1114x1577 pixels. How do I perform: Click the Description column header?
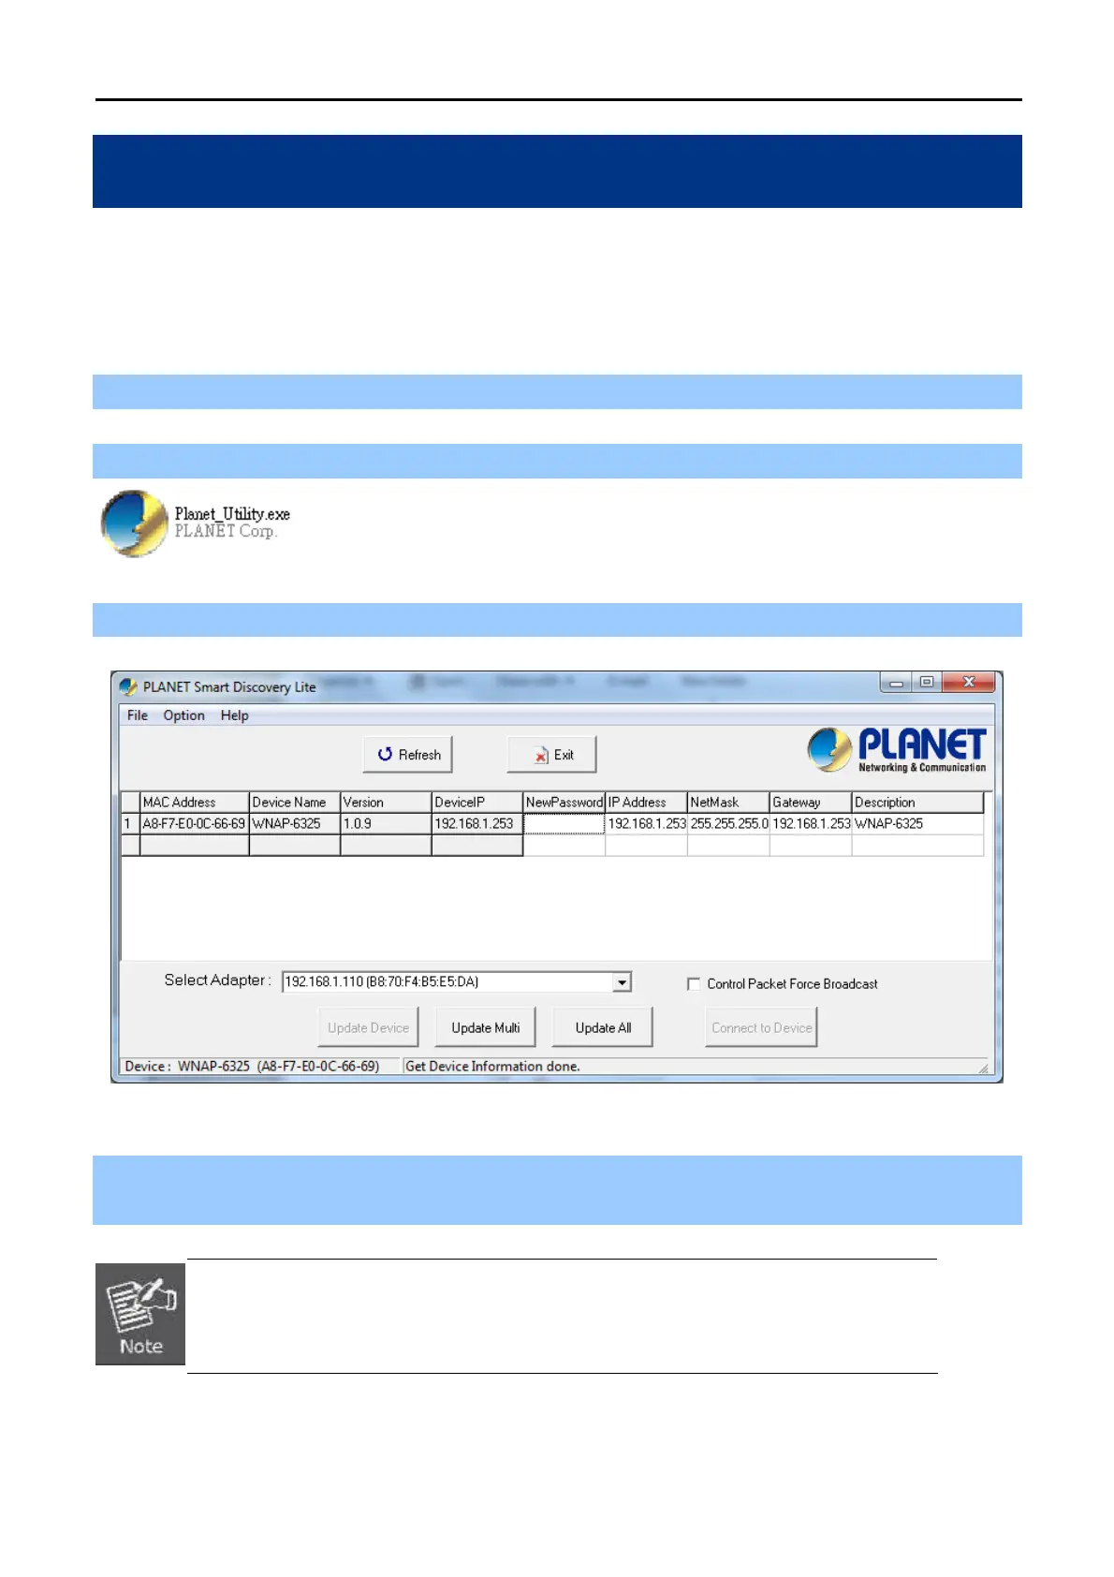coord(917,803)
